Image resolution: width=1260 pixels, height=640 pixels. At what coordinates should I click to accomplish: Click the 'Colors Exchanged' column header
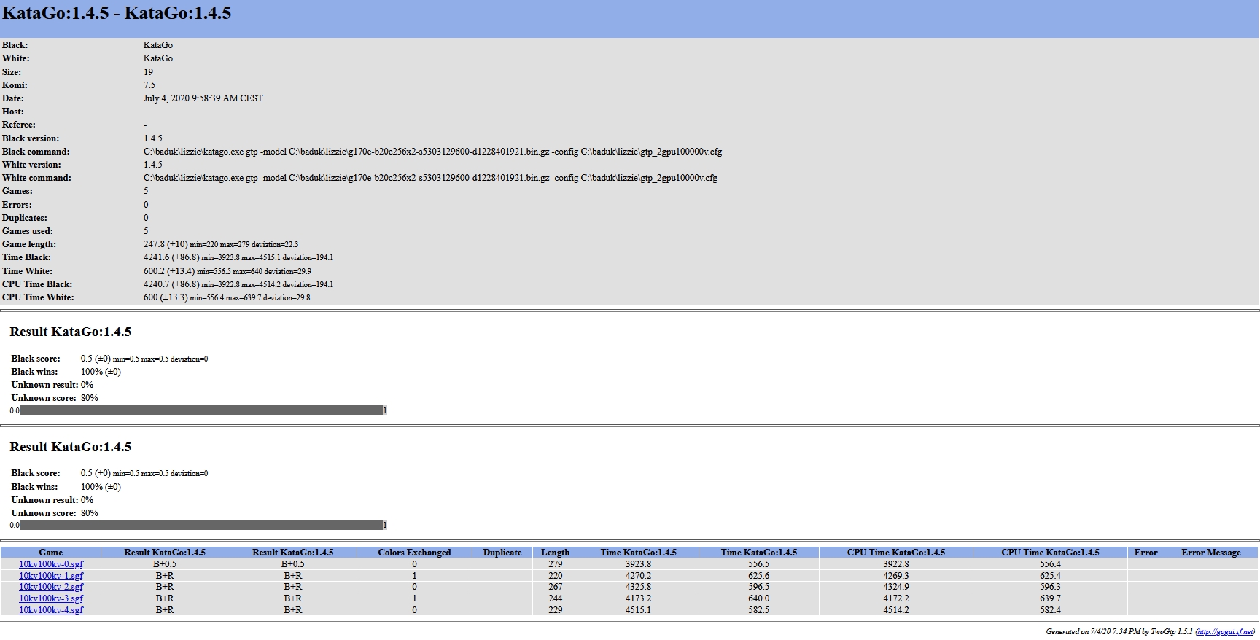(x=414, y=553)
